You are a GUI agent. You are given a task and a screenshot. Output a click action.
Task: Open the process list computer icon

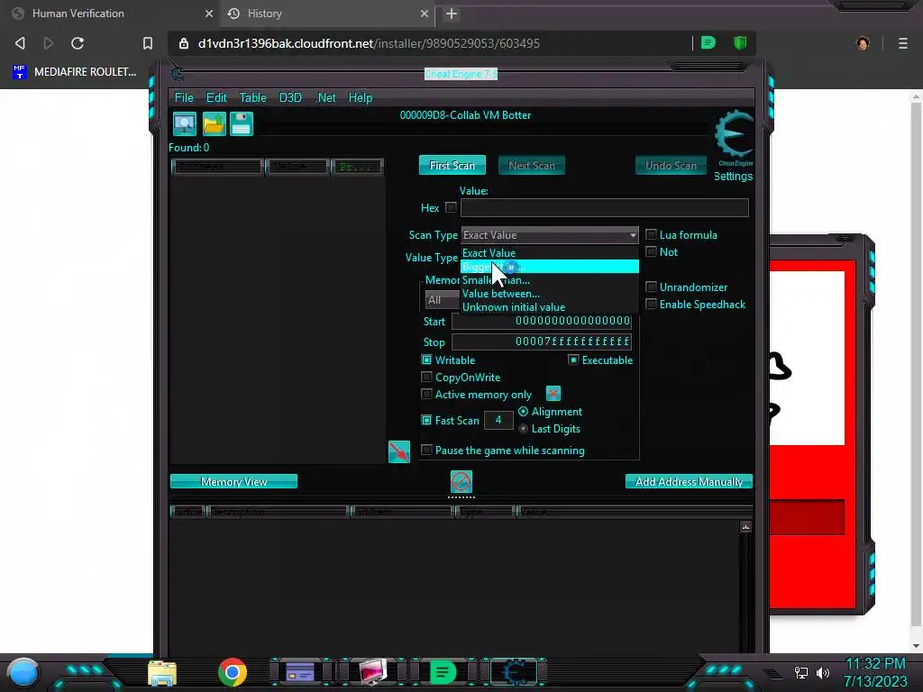pyautogui.click(x=185, y=124)
